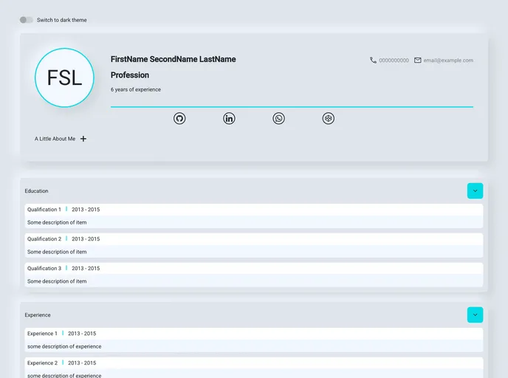Select the Qualification 2 entry
Image resolution: width=508 pixels, height=378 pixels.
(x=44, y=239)
